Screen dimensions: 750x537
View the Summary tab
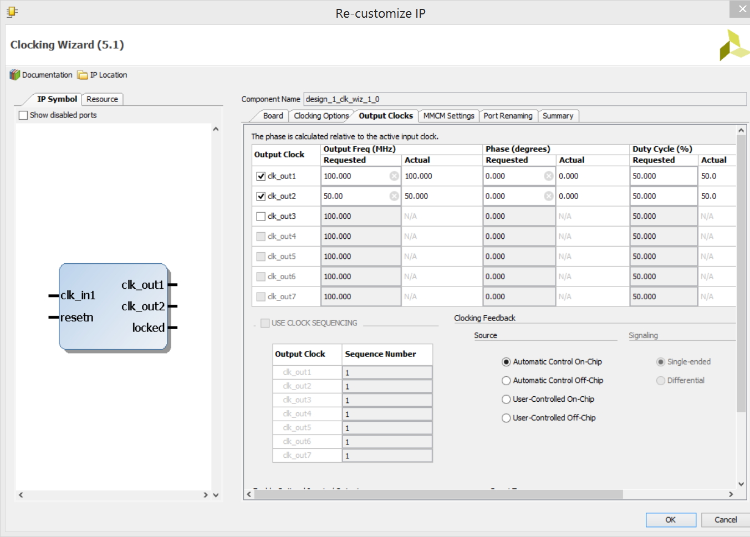pyautogui.click(x=558, y=116)
